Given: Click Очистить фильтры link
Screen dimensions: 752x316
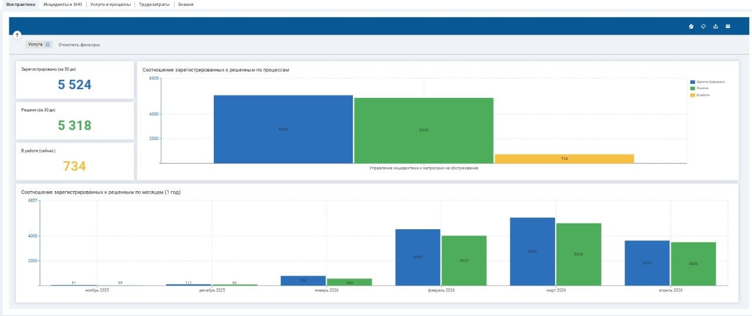Looking at the screenshot, I should tap(79, 45).
